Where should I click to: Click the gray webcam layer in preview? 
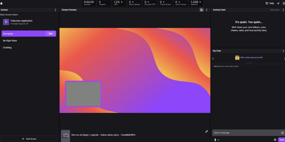pyautogui.click(x=83, y=94)
